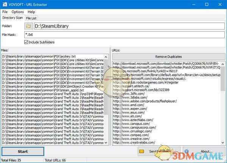The height and width of the screenshot is (163, 227).
Task: Select URL www.asus.com/
Action: point(166,112)
